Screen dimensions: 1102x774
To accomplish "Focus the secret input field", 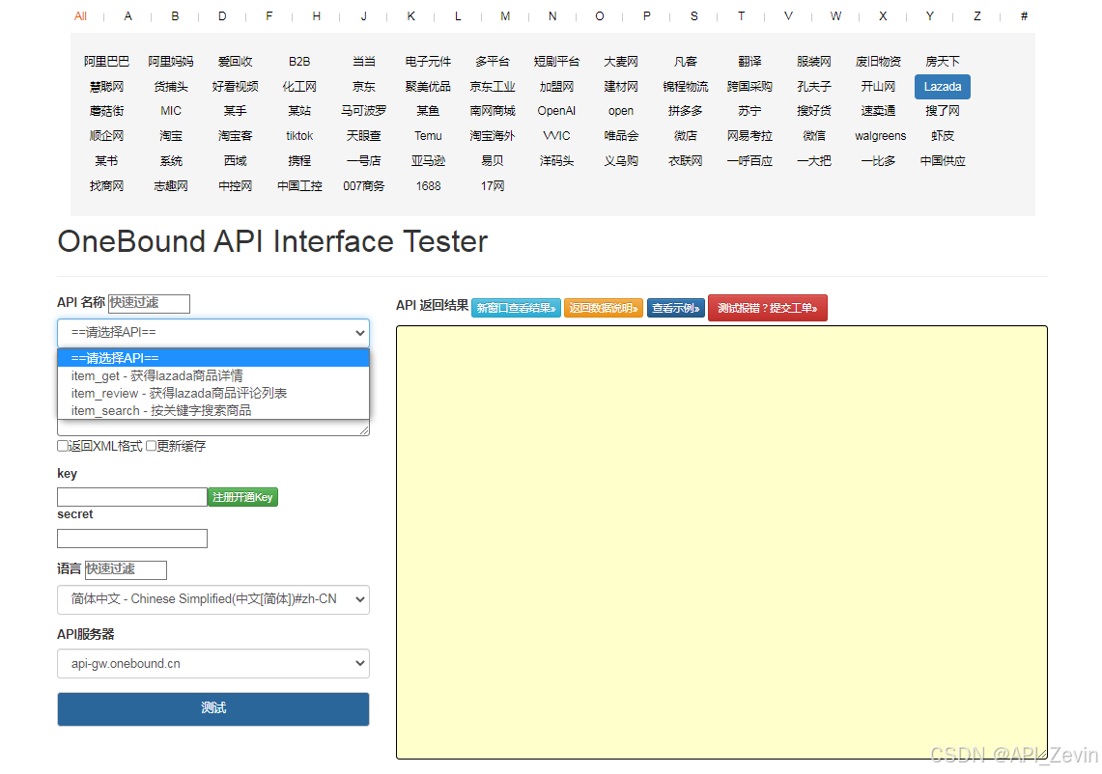I will click(x=132, y=539).
